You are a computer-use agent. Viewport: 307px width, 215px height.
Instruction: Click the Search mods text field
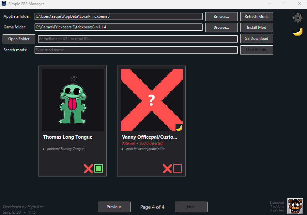[x=136, y=50]
